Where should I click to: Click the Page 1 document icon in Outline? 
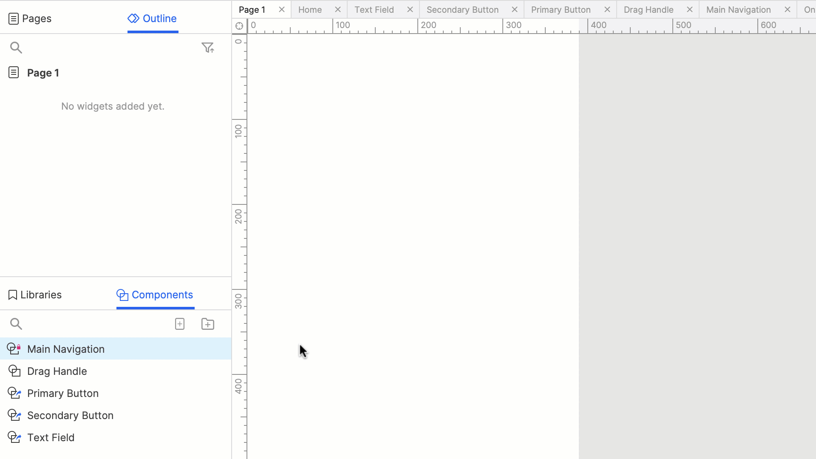[x=14, y=73]
